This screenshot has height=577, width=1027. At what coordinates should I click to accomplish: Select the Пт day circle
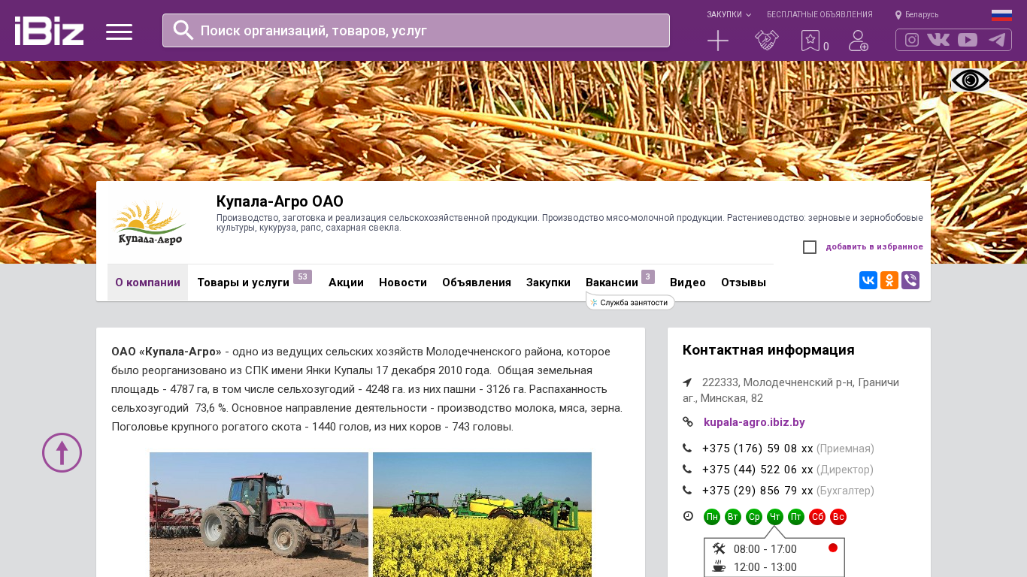(x=796, y=517)
